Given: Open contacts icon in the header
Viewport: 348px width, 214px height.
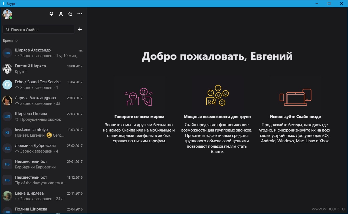Looking at the screenshot, I should (x=61, y=14).
